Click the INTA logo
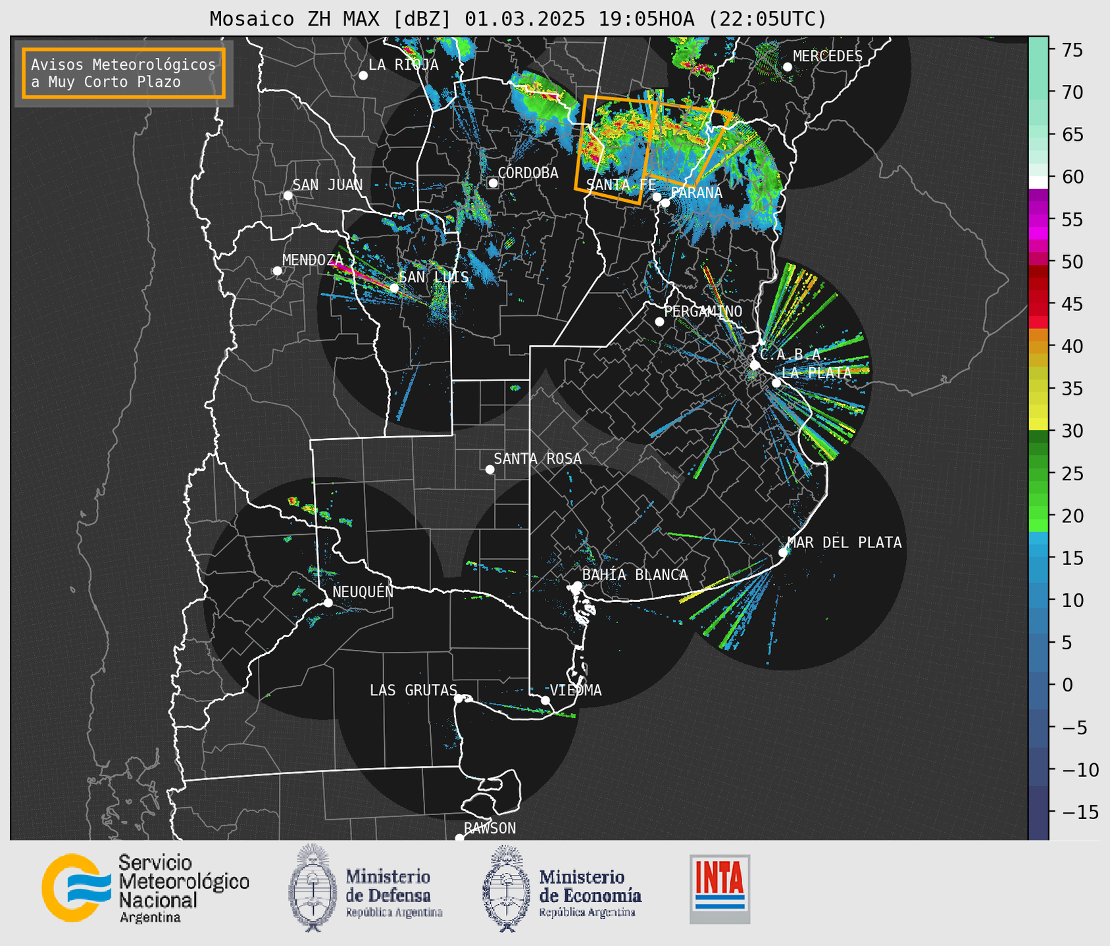The image size is (1110, 946). coord(720,889)
